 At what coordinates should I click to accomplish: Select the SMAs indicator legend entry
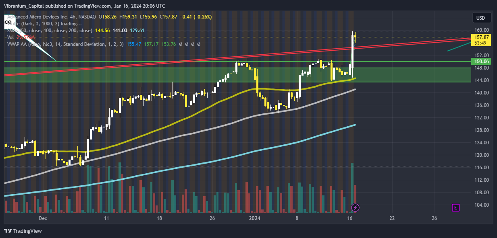pos(50,31)
